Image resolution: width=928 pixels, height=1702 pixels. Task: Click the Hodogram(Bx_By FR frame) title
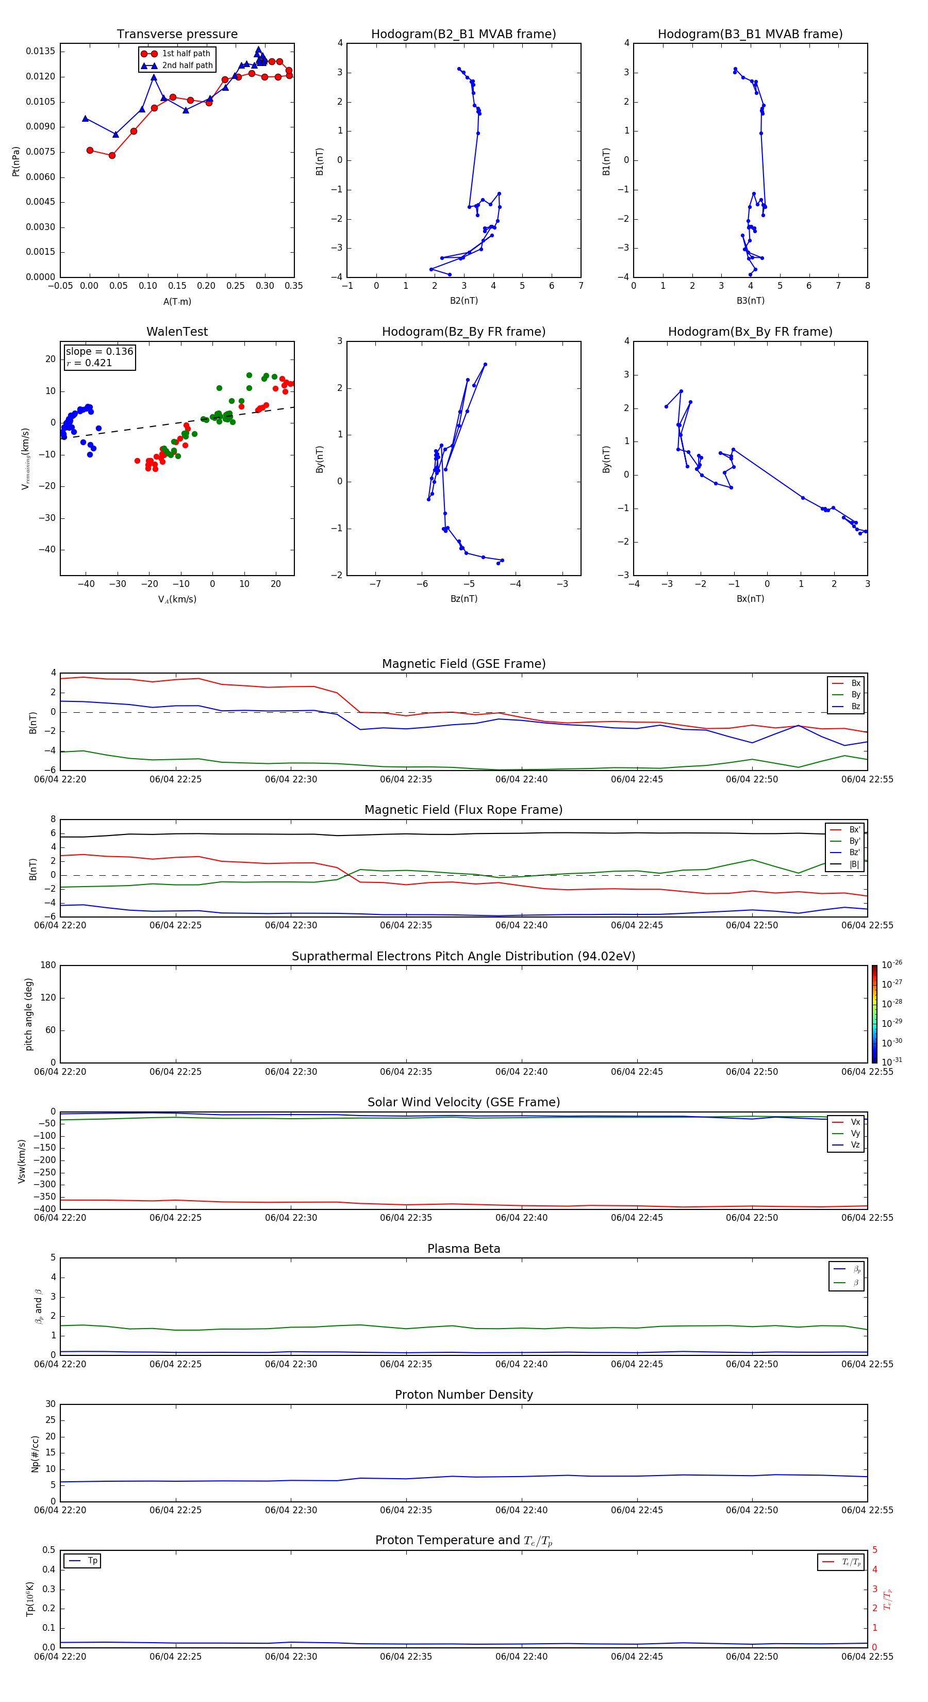click(750, 332)
